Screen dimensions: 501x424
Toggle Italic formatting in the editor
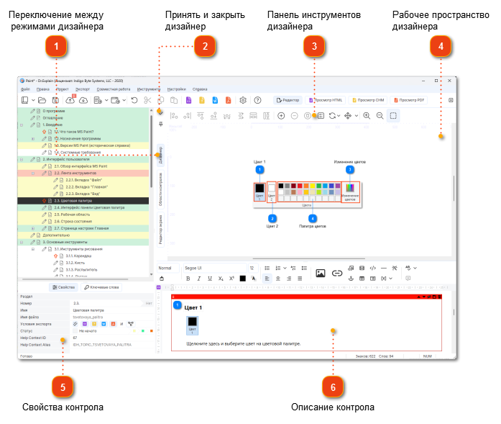click(x=198, y=278)
